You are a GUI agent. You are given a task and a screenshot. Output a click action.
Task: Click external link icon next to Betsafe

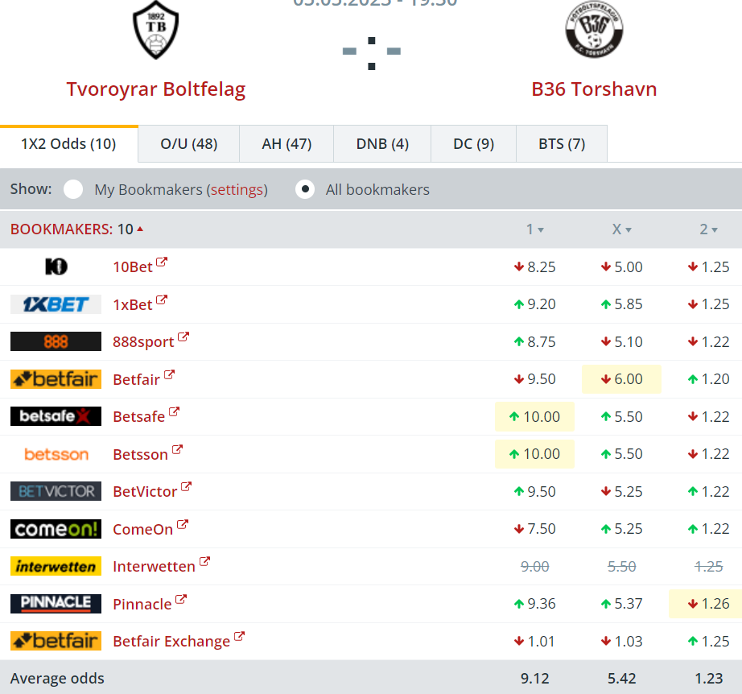[x=174, y=412]
